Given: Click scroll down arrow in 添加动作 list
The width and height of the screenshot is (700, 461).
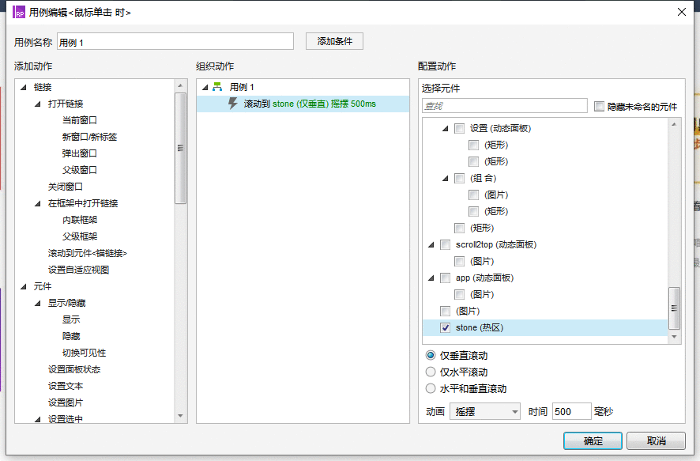Looking at the screenshot, I should click(180, 416).
